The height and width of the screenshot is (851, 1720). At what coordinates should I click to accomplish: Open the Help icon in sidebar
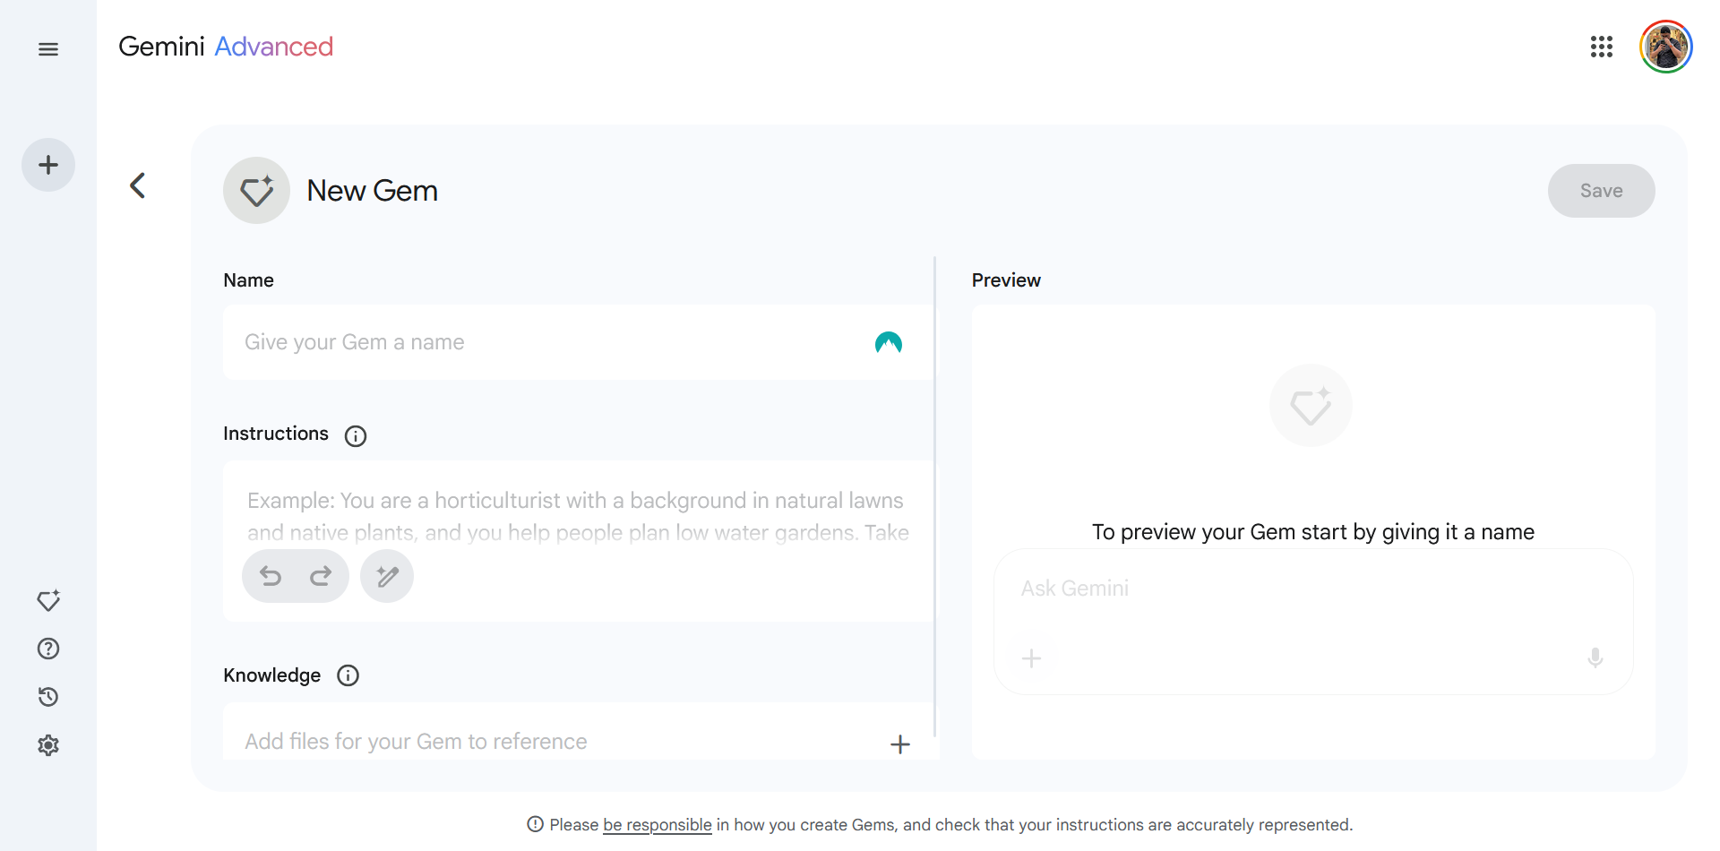tap(48, 649)
